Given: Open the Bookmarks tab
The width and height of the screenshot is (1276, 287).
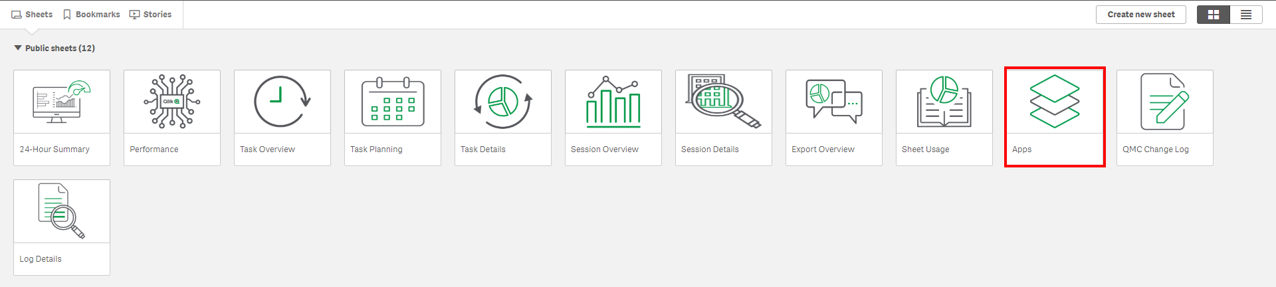Looking at the screenshot, I should pos(91,14).
